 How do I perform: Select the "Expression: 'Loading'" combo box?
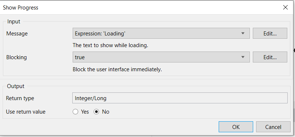161,33
